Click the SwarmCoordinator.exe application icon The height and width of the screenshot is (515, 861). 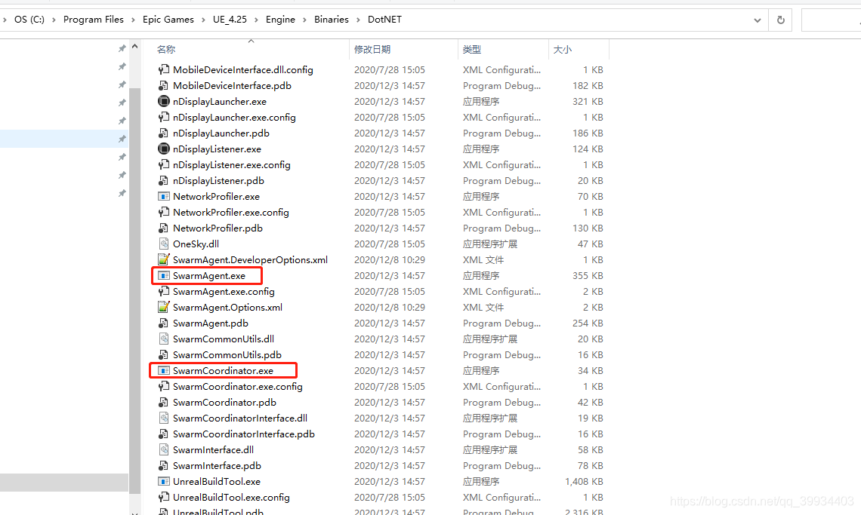pyautogui.click(x=164, y=371)
